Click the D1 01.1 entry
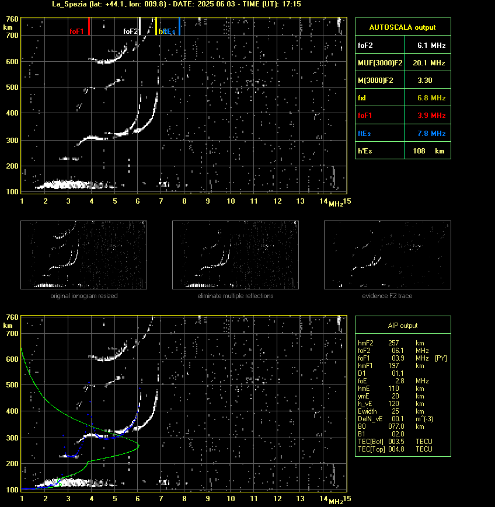The height and width of the screenshot is (507, 495). tap(381, 373)
